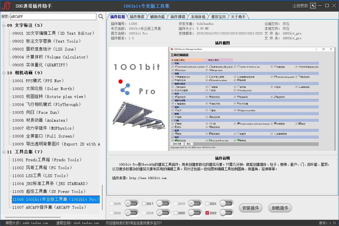The image size is (339, 226).
Task: Show the 推荐宝贝 tab
Action: click(x=218, y=17)
